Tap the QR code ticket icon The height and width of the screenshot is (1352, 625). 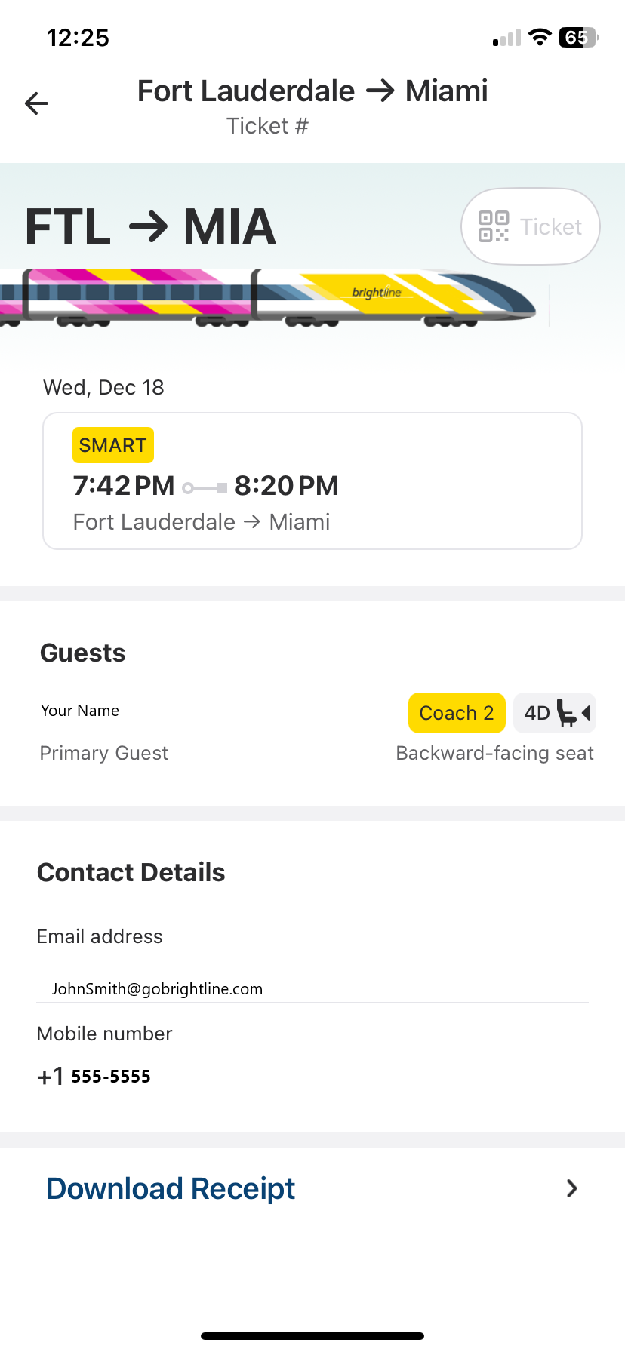pos(494,226)
